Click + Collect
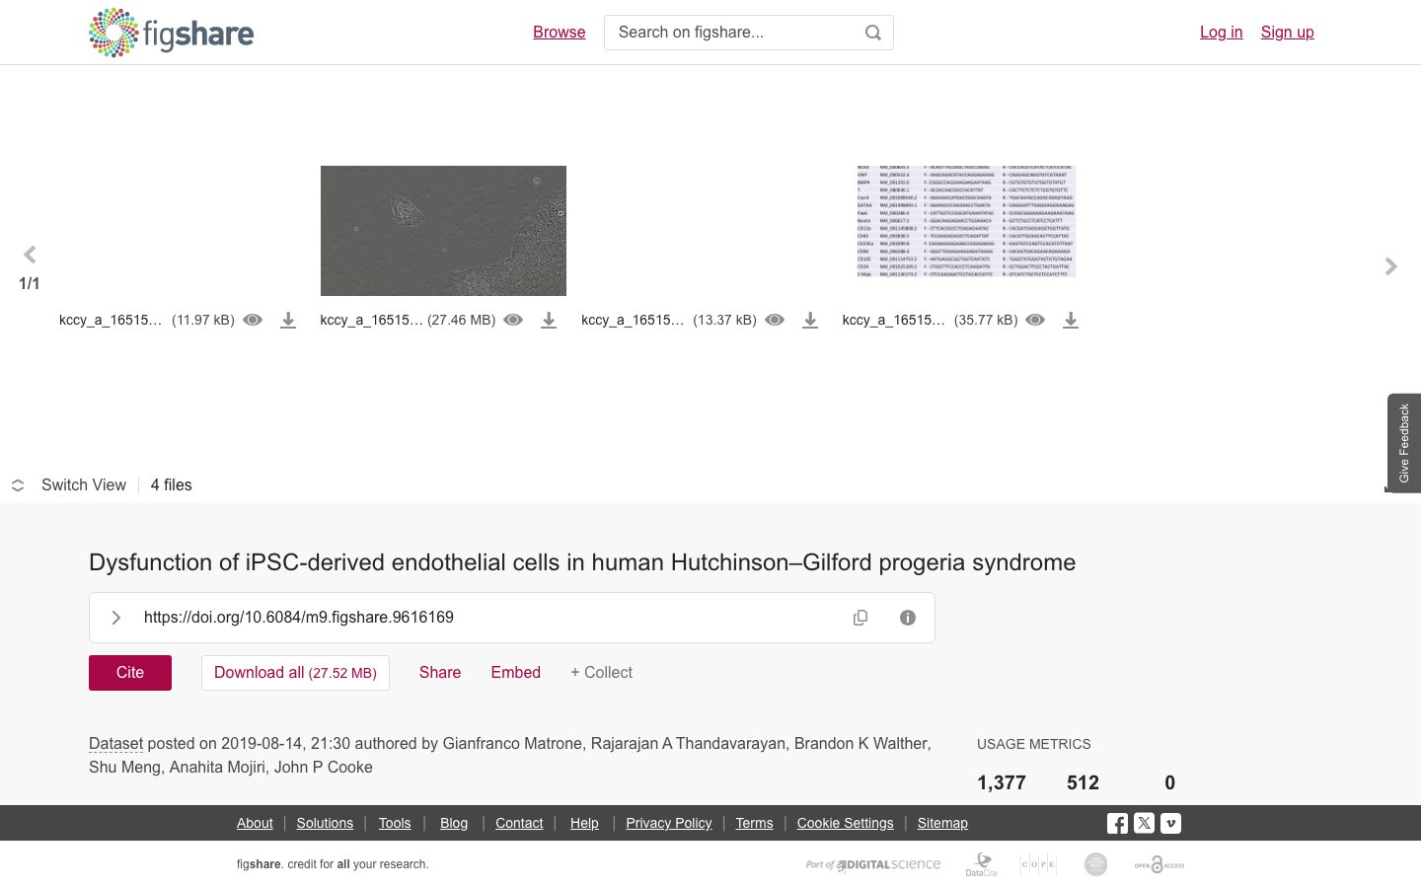 point(601,673)
